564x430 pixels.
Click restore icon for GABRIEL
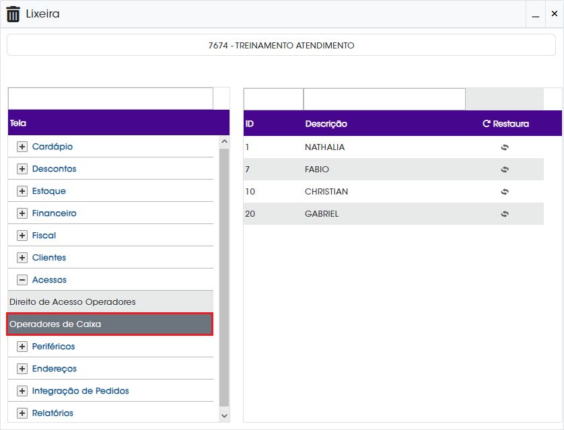click(505, 214)
